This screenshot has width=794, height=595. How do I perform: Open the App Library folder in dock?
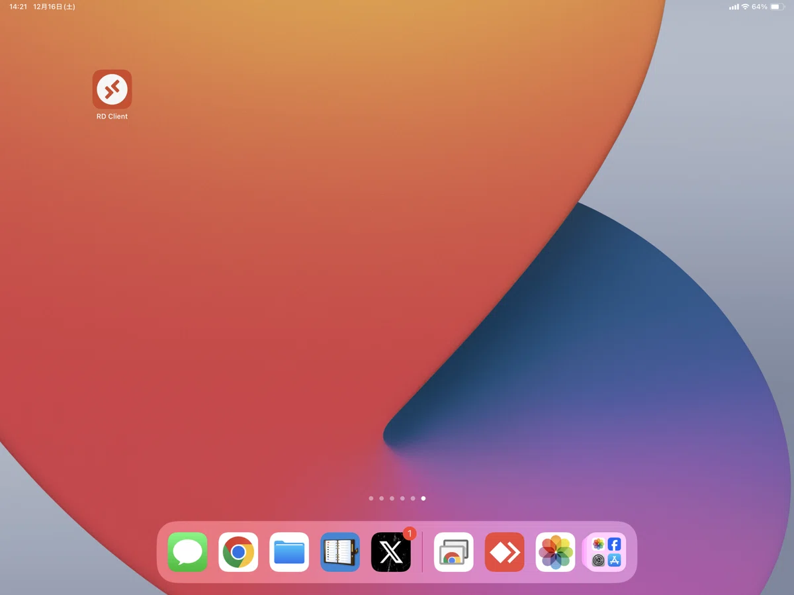(606, 552)
